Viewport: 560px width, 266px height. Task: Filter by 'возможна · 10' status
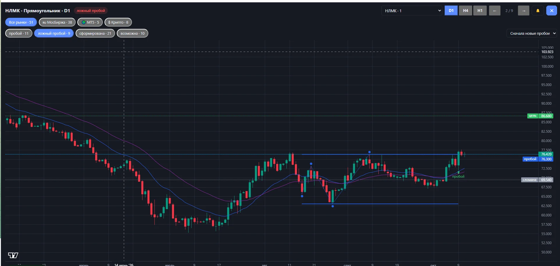[x=133, y=33]
